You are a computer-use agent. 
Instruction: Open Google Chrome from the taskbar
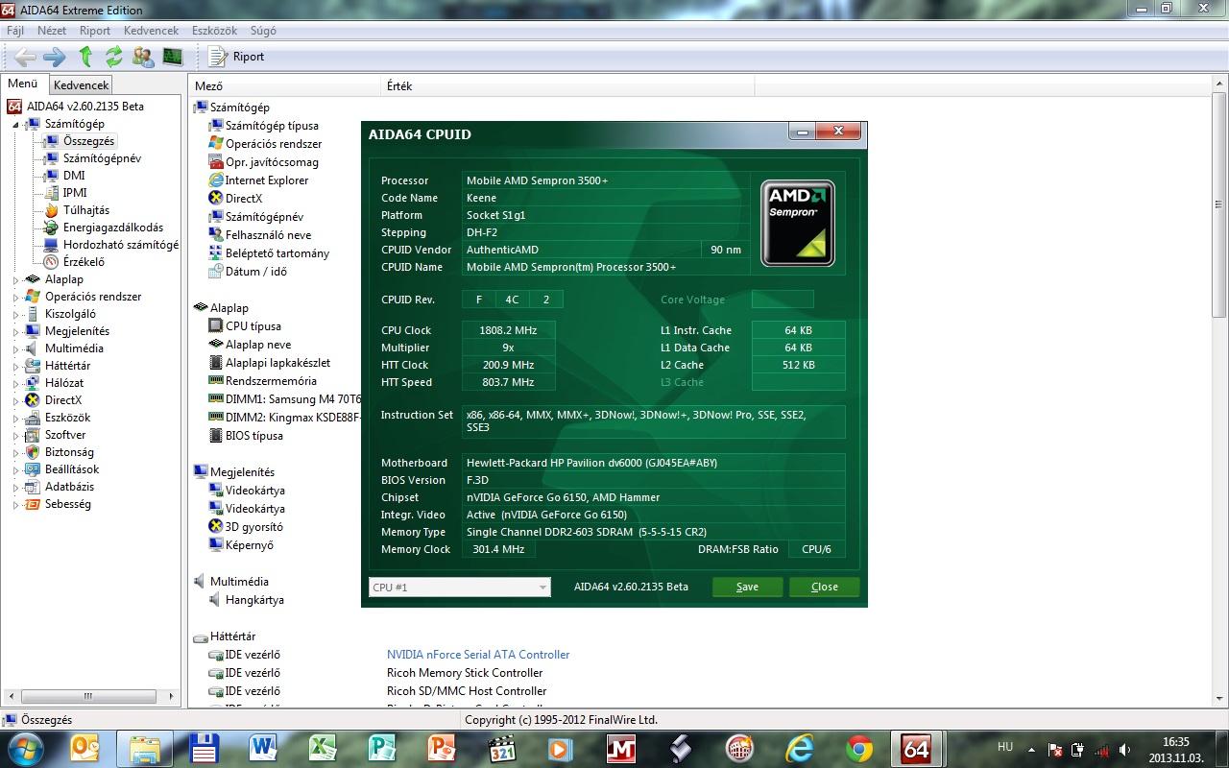[859, 749]
